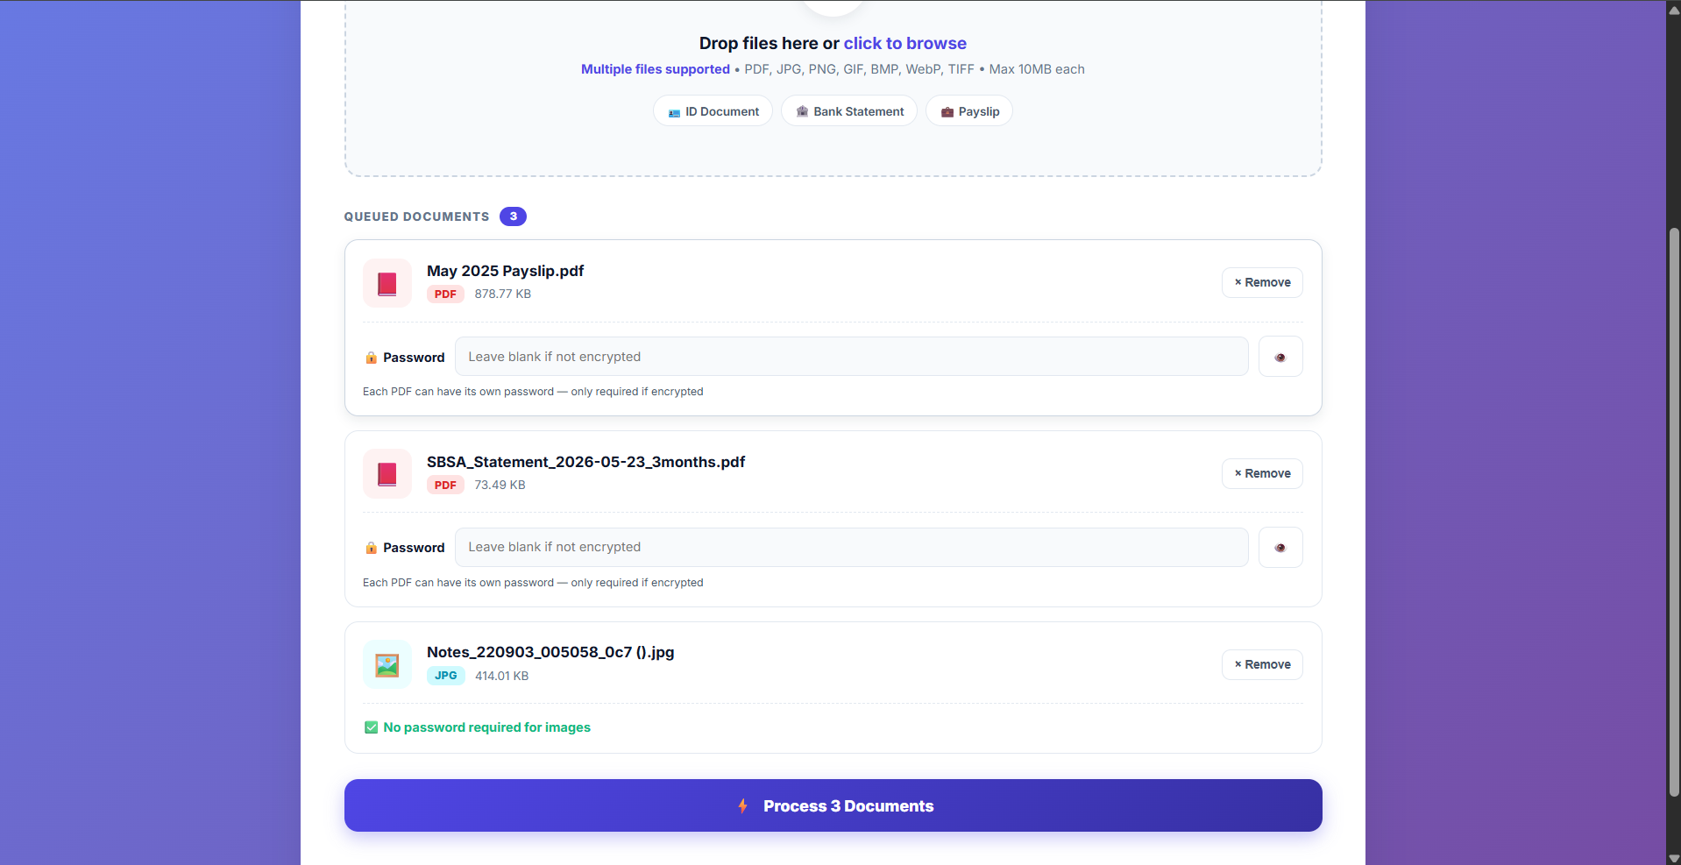Viewport: 1681px width, 865px height.
Task: Click the page vertical scrollbar thumb
Action: pos(1674,512)
